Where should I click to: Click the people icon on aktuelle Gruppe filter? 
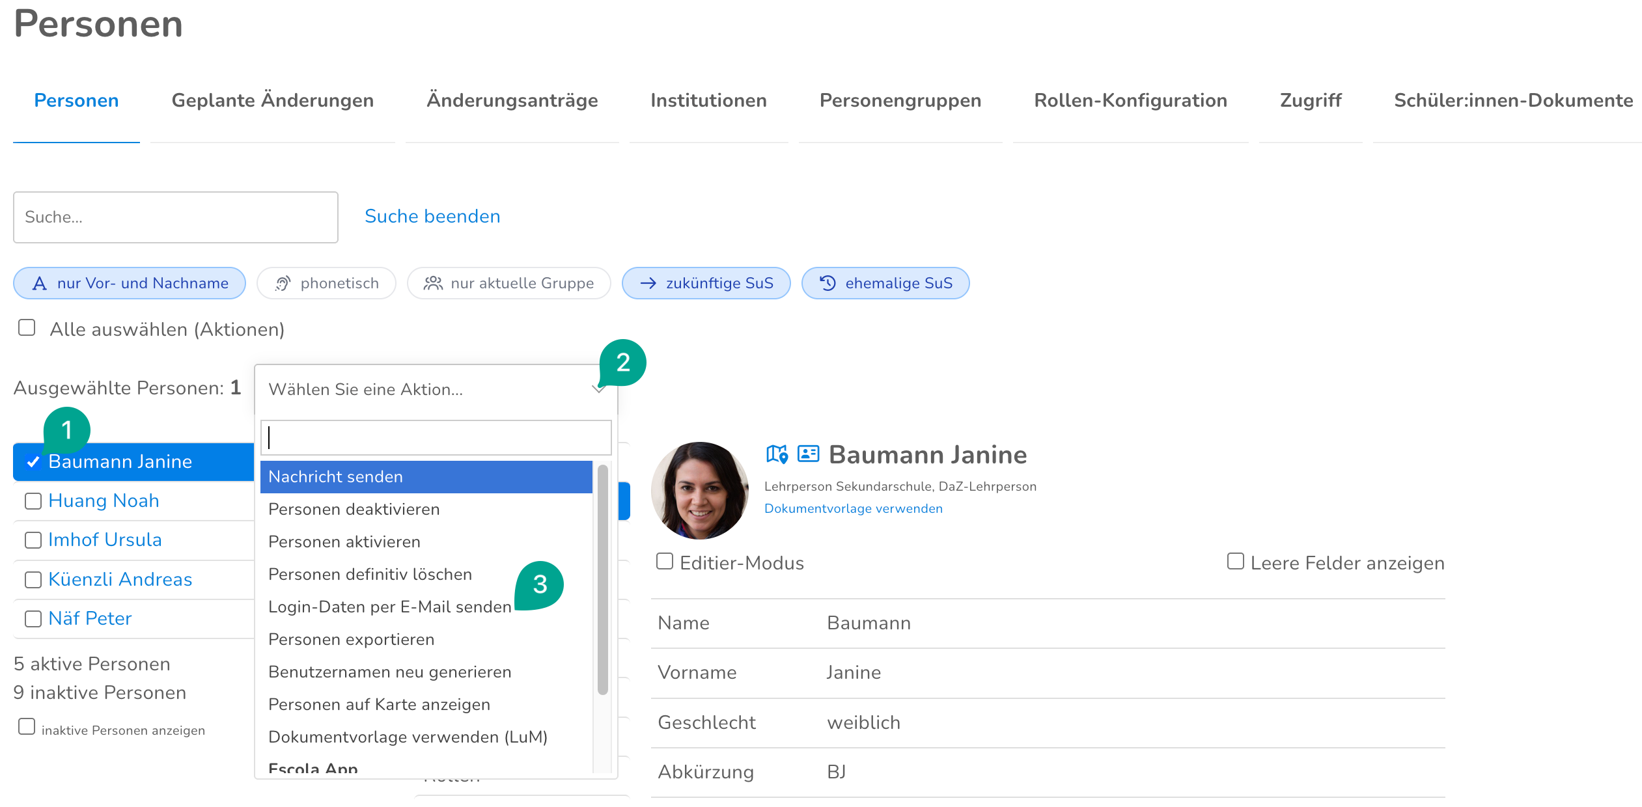[x=433, y=284]
